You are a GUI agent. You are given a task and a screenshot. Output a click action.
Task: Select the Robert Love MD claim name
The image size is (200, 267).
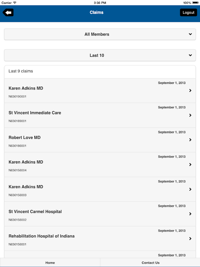25,138
